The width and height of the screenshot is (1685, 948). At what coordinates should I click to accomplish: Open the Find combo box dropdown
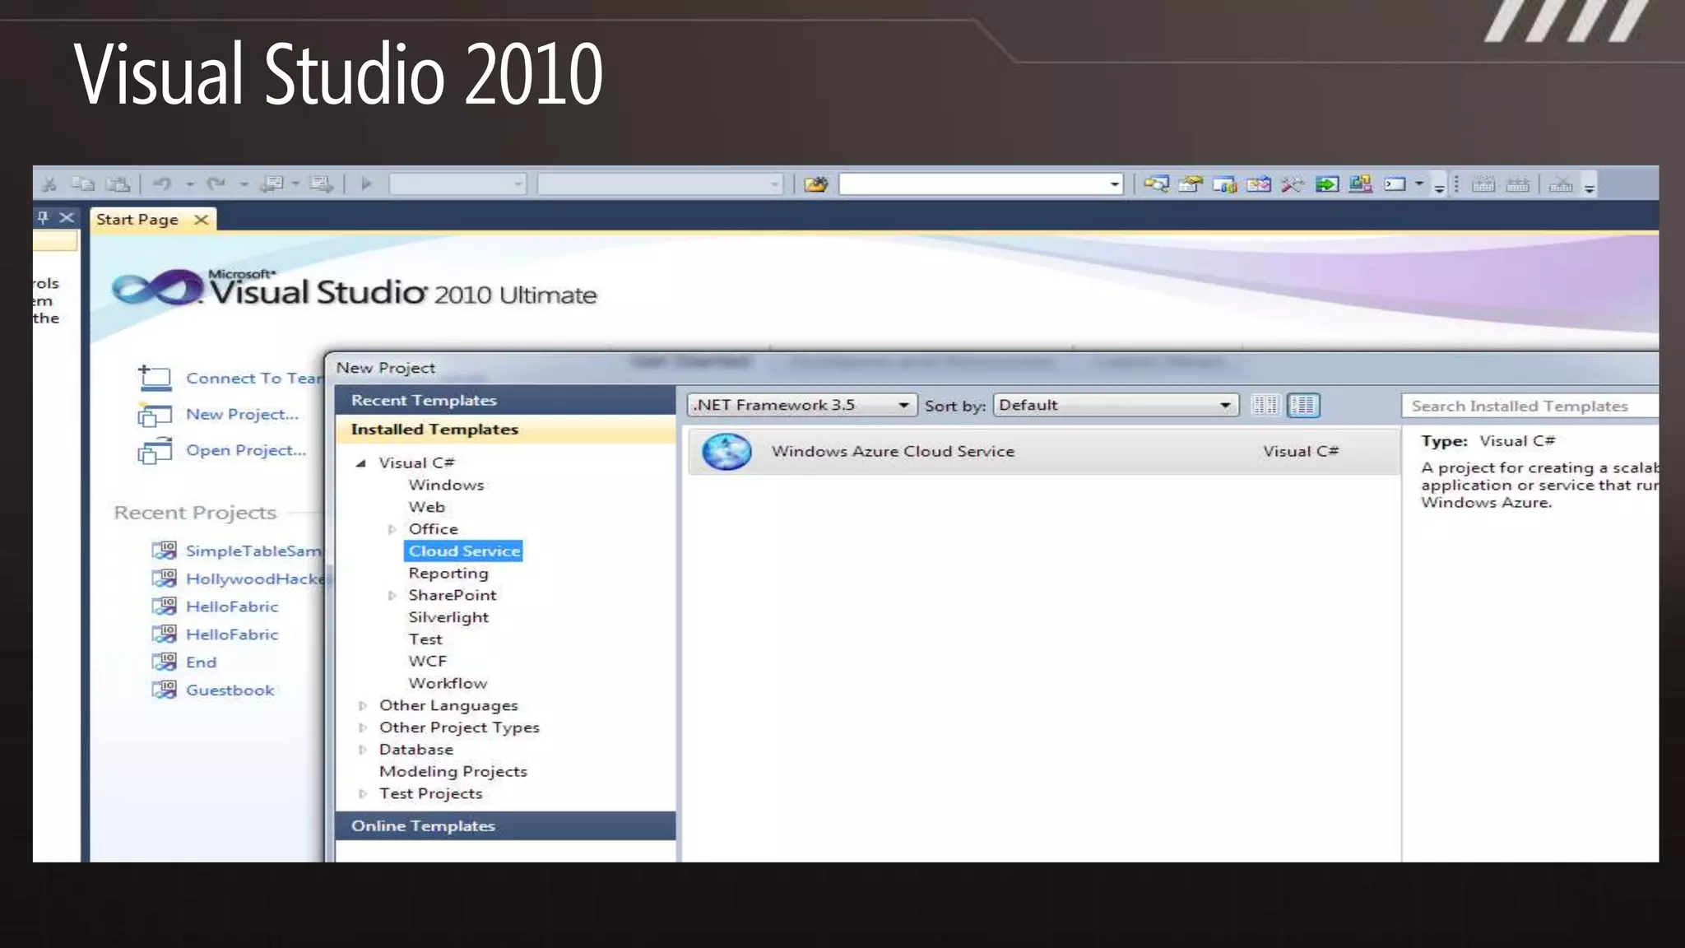coord(1114,184)
